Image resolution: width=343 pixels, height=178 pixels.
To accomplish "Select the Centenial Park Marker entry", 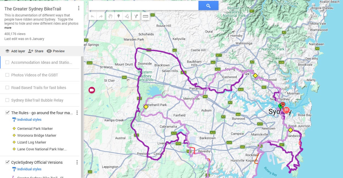I will (35, 128).
